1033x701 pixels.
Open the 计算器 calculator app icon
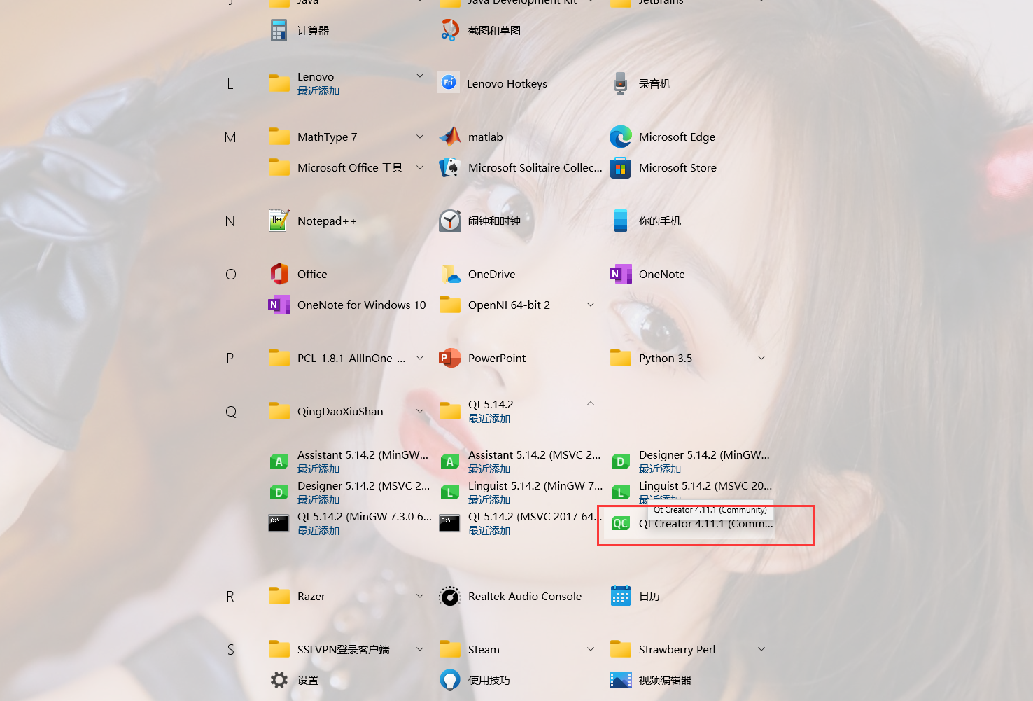point(279,30)
